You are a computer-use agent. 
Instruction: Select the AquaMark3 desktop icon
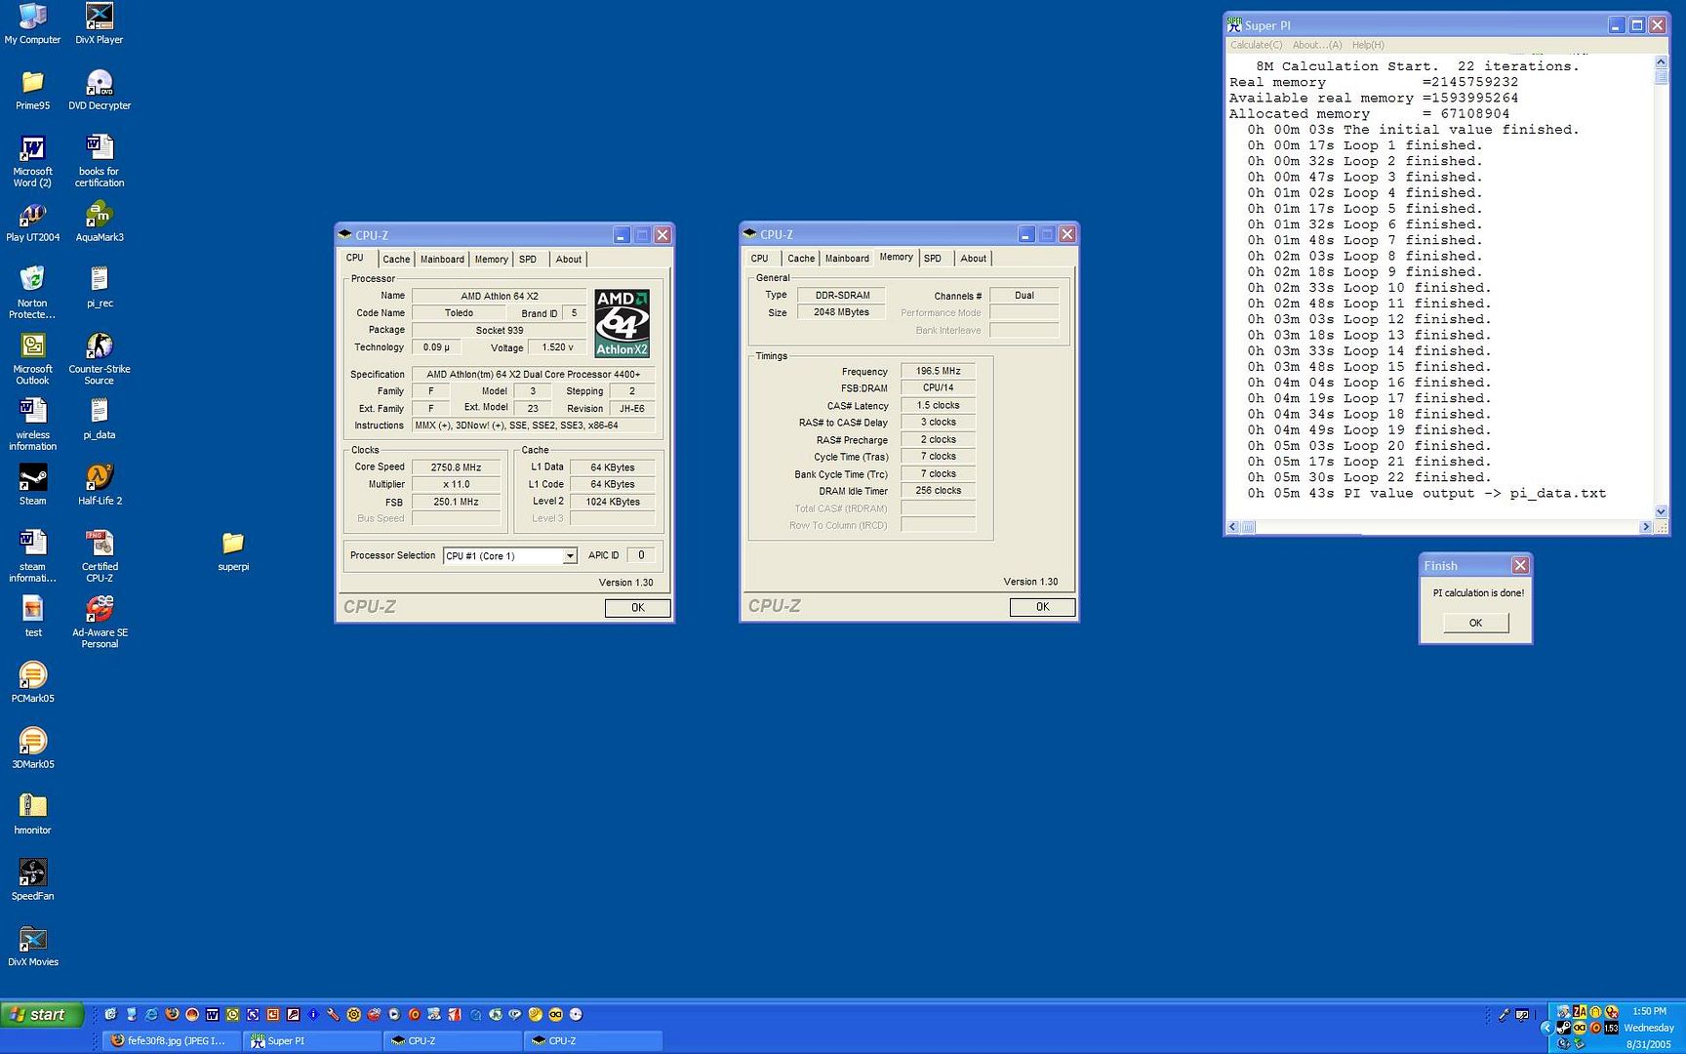click(x=100, y=222)
